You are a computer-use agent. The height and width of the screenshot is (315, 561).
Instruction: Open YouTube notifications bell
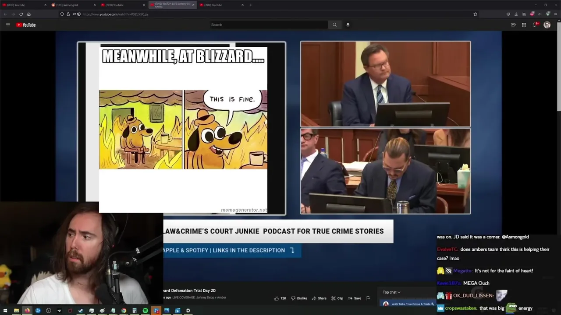[x=535, y=25]
